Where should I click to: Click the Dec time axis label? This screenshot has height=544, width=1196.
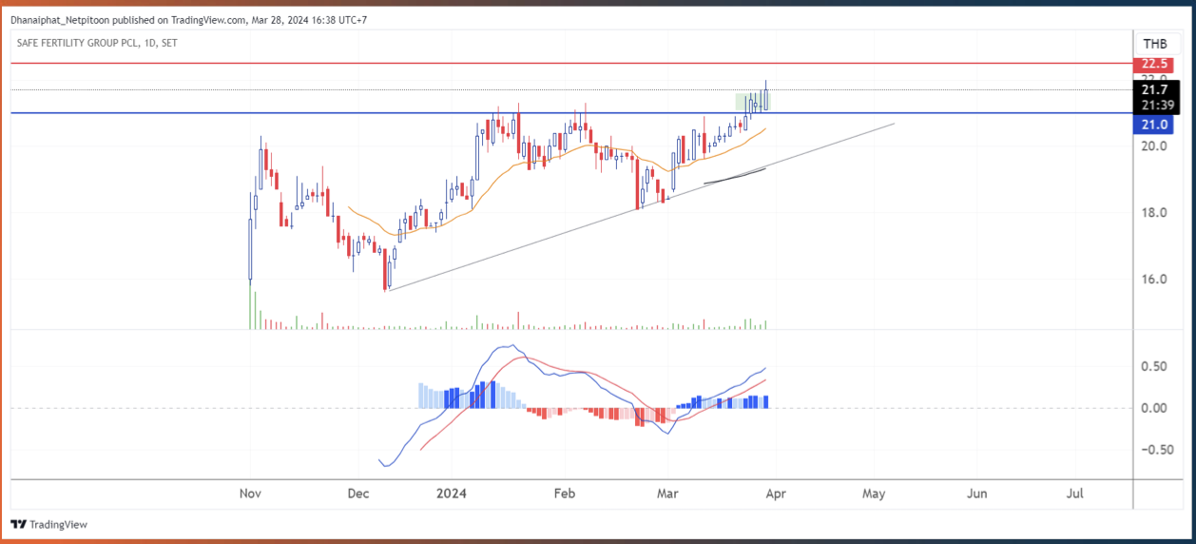pos(357,494)
